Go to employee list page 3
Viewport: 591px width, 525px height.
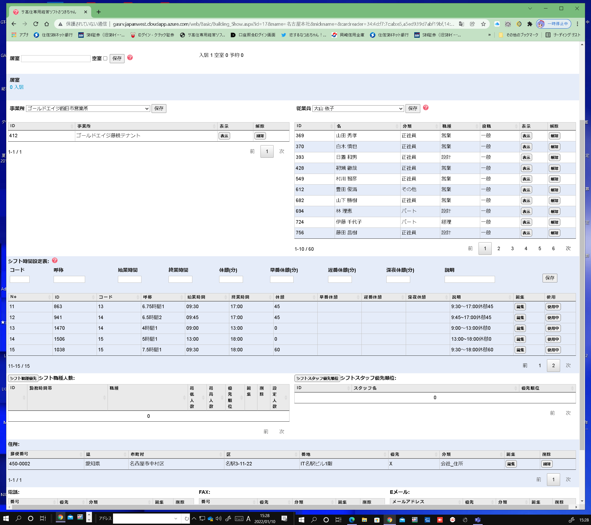pos(512,249)
